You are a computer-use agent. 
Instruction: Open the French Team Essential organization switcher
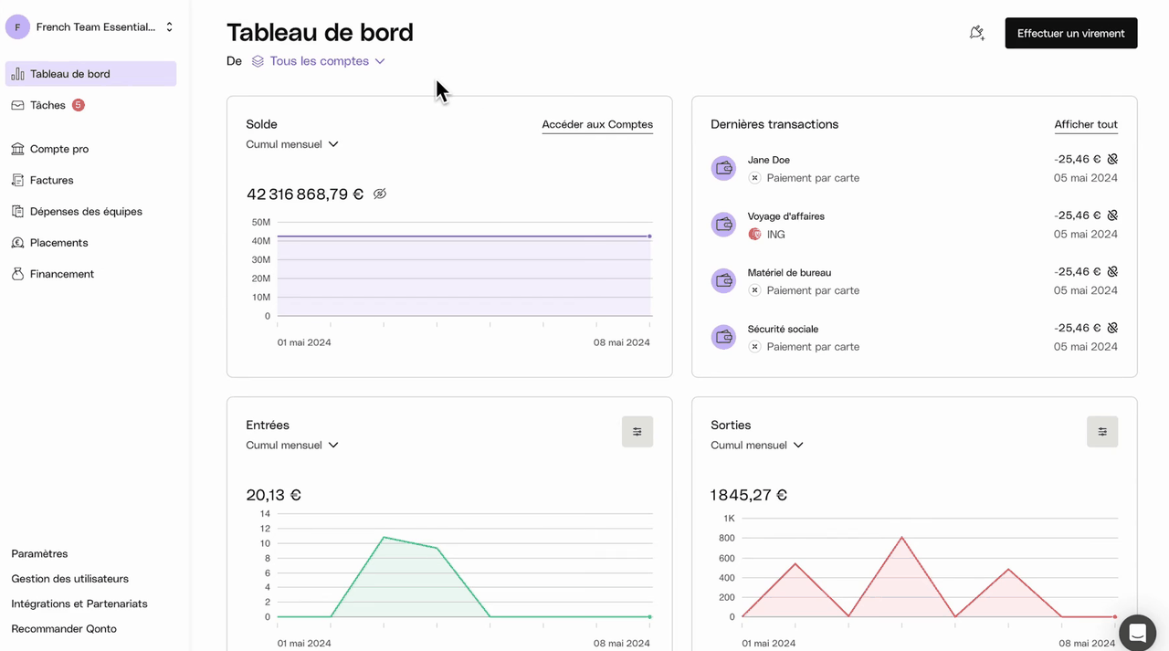[90, 27]
